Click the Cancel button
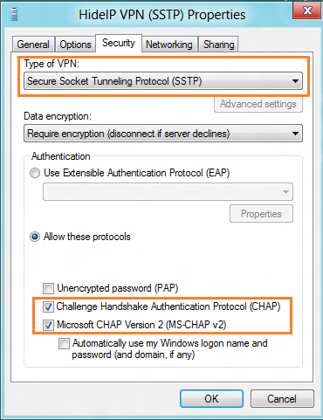Screen dimensions: 323x420 click(282, 399)
